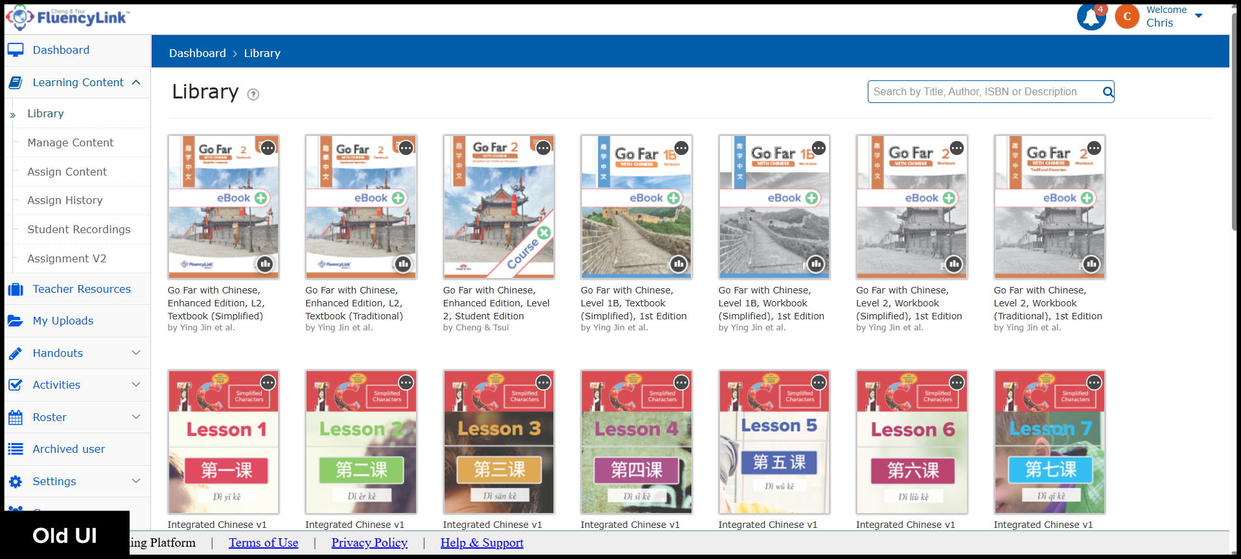
Task: Click the Library breadcrumb link
Action: click(x=262, y=53)
